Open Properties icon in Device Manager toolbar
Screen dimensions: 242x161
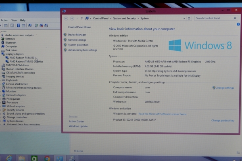click(12, 25)
